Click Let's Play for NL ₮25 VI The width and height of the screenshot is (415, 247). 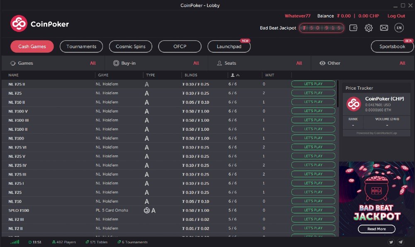click(x=313, y=147)
